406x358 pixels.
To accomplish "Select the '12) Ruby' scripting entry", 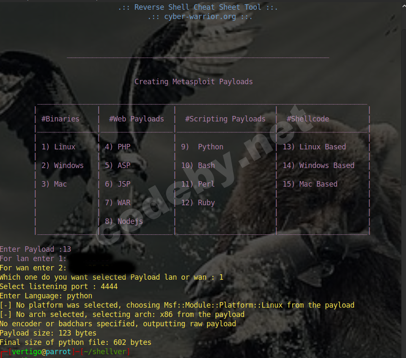I will point(198,203).
